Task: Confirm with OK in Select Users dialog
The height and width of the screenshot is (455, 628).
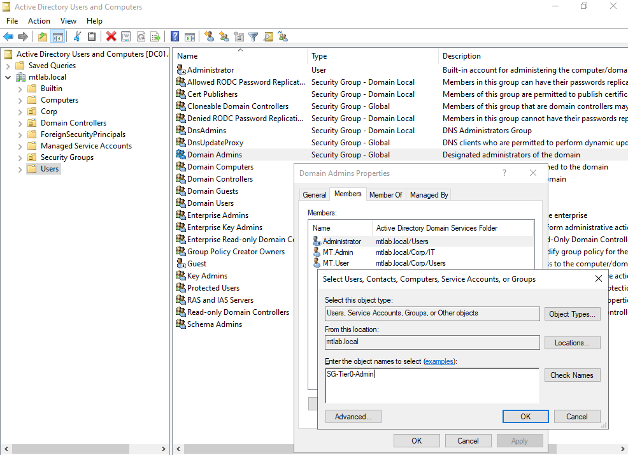Action: coord(525,417)
